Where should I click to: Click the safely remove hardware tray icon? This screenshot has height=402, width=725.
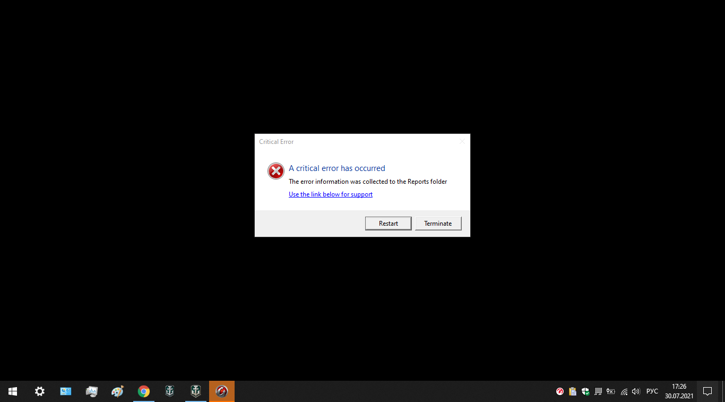point(598,391)
